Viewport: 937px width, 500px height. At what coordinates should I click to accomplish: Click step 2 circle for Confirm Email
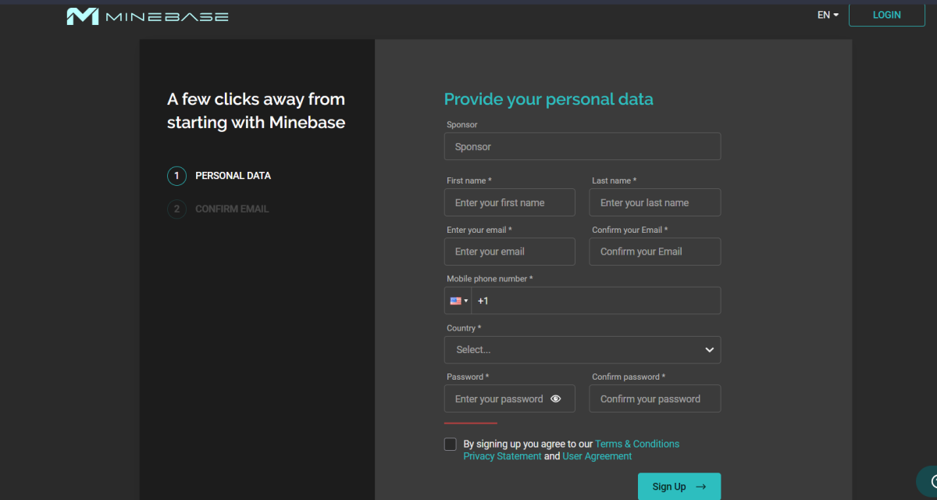(176, 209)
